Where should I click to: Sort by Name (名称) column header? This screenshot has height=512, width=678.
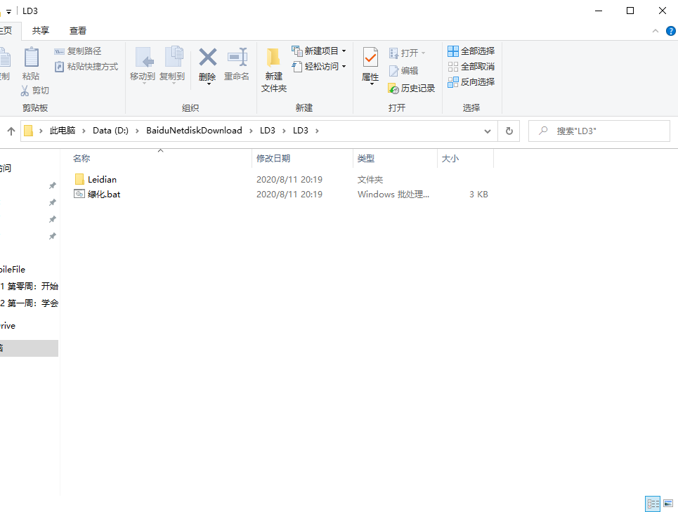(x=162, y=159)
